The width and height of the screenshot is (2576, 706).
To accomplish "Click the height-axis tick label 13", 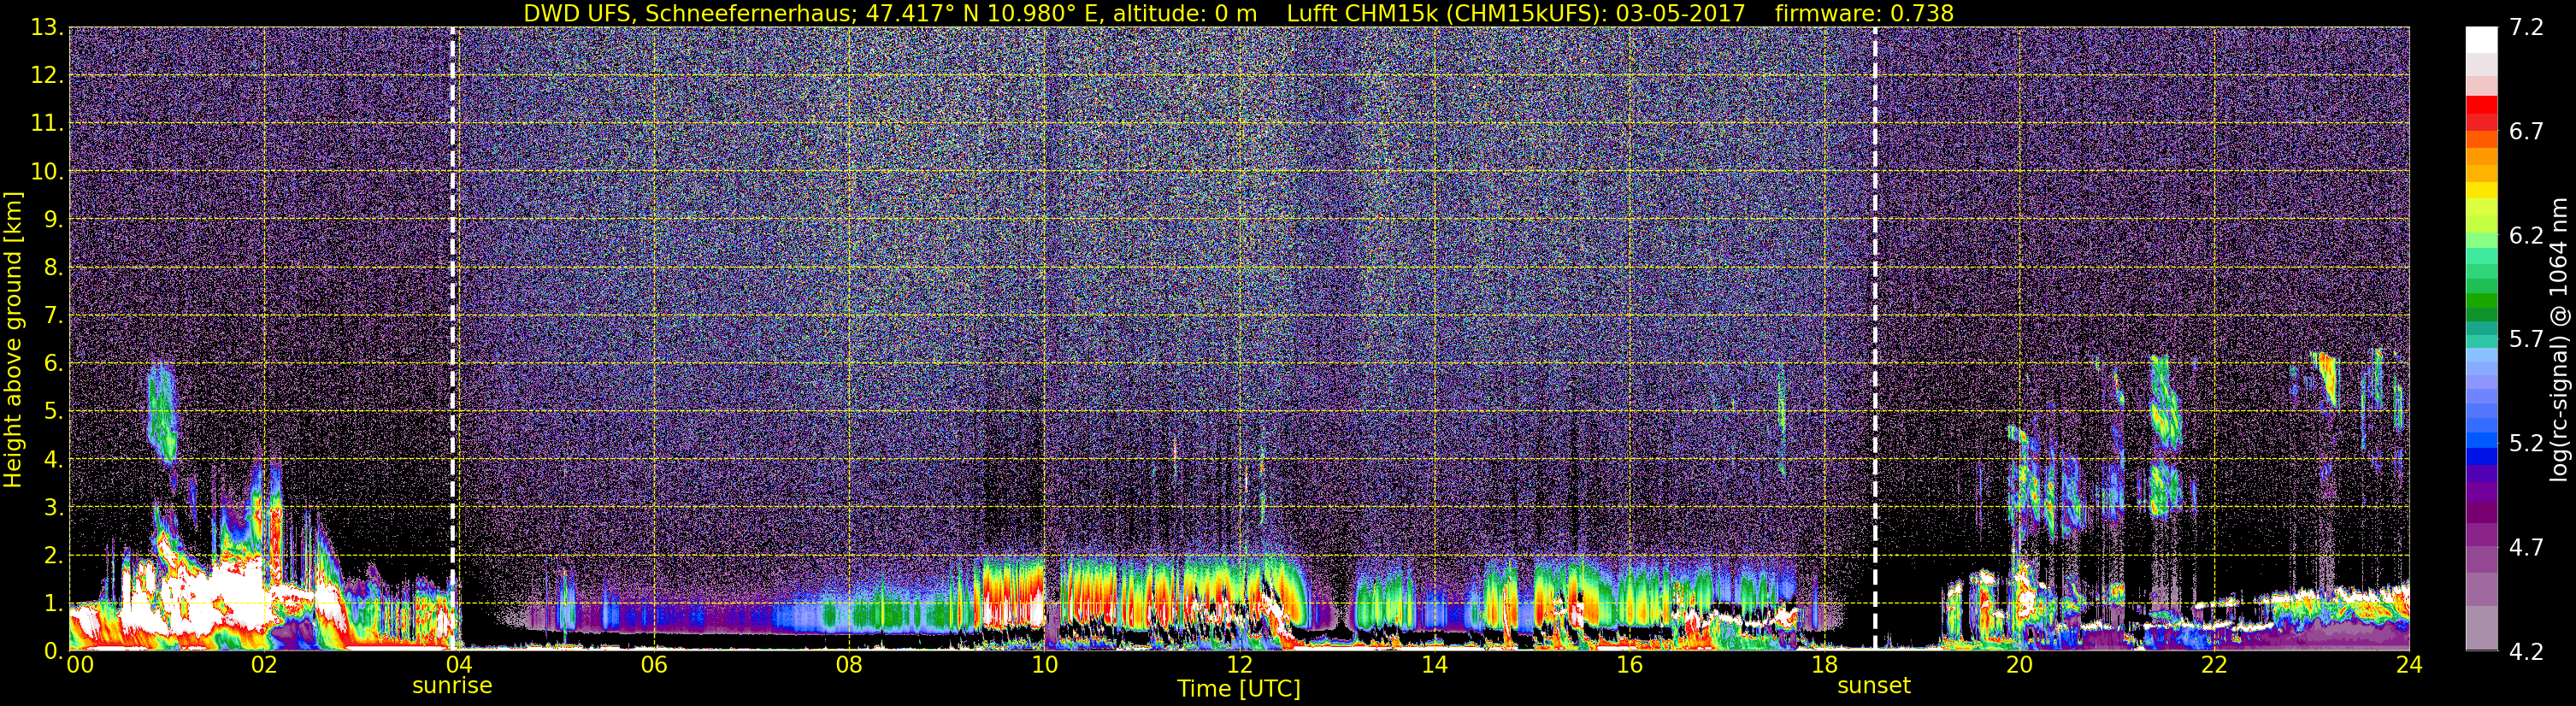I will tap(47, 28).
